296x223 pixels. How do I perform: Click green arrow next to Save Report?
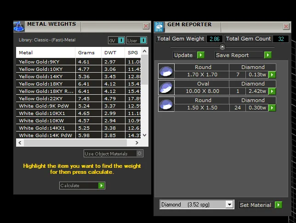coord(268,55)
